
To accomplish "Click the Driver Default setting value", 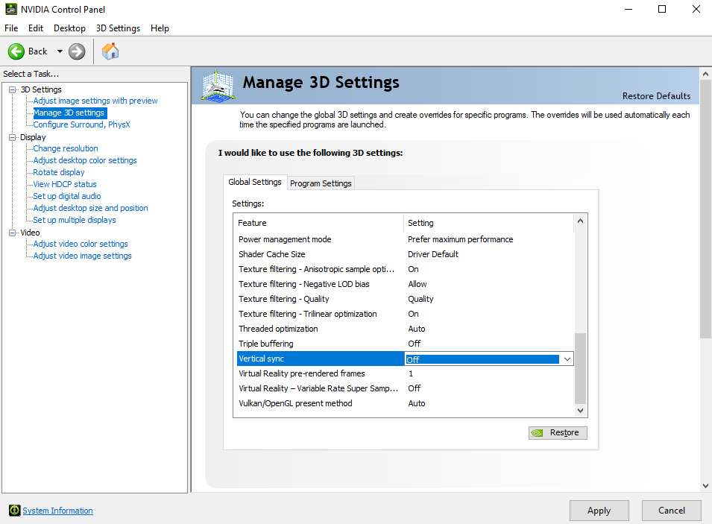I will pyautogui.click(x=433, y=254).
